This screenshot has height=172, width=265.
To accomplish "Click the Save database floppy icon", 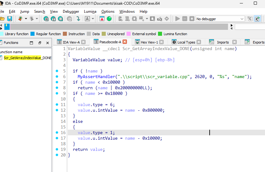I will 10,19.
